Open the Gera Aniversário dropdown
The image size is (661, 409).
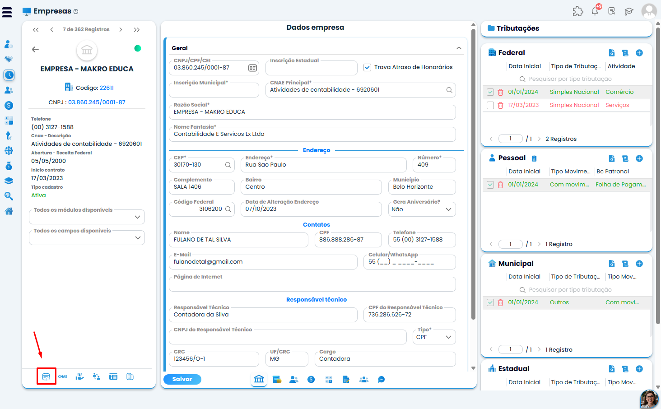pyautogui.click(x=422, y=209)
